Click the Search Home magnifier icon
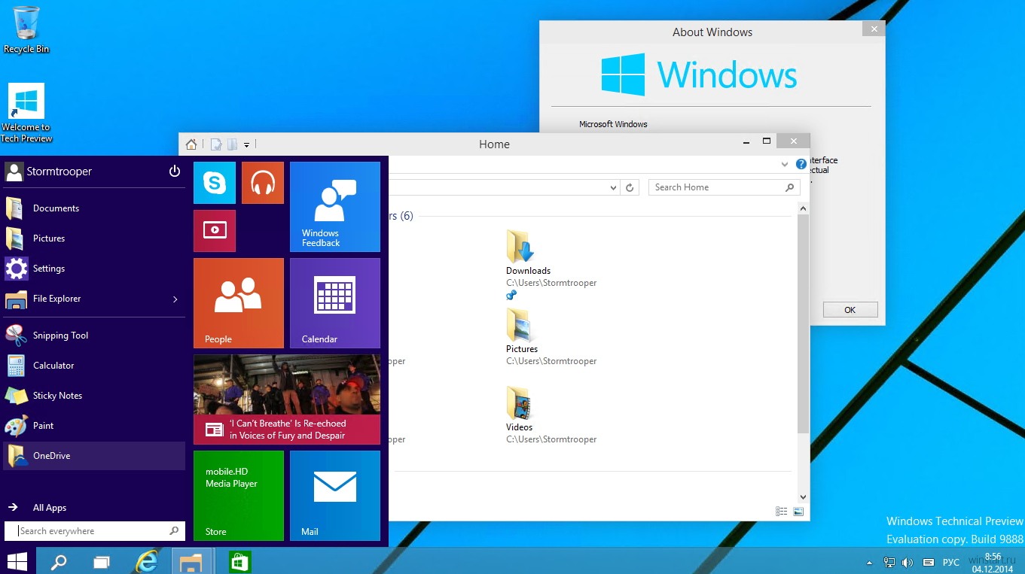The image size is (1025, 574). coord(790,187)
